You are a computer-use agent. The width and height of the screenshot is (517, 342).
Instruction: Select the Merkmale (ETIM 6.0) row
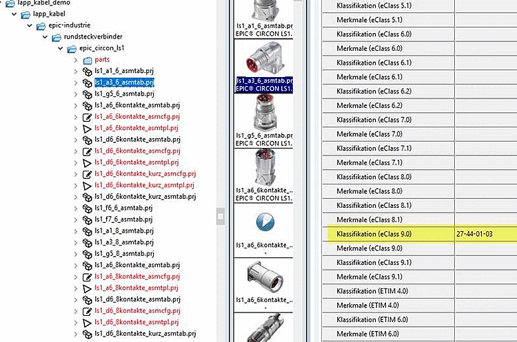click(419, 334)
